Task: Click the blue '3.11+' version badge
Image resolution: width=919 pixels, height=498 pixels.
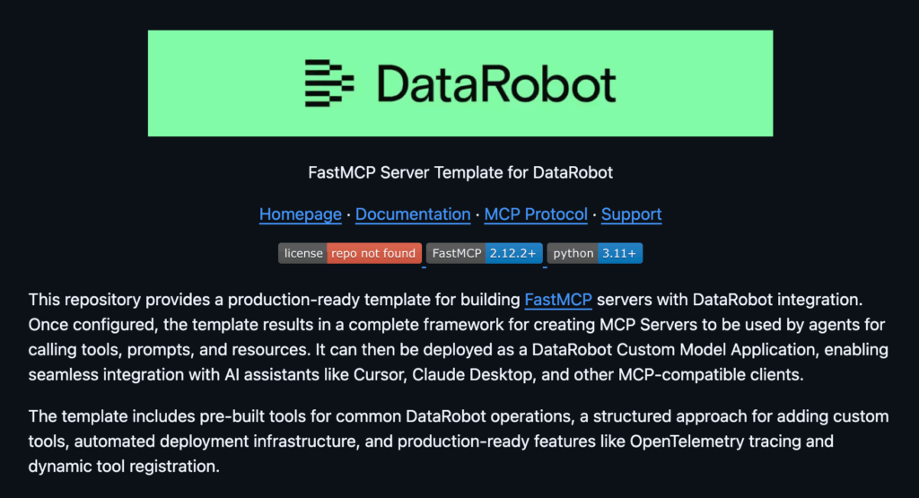Action: 619,253
